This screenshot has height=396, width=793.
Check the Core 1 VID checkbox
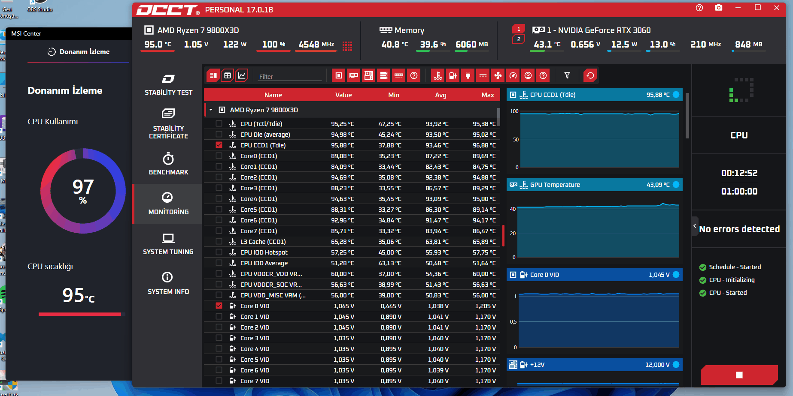pos(219,316)
